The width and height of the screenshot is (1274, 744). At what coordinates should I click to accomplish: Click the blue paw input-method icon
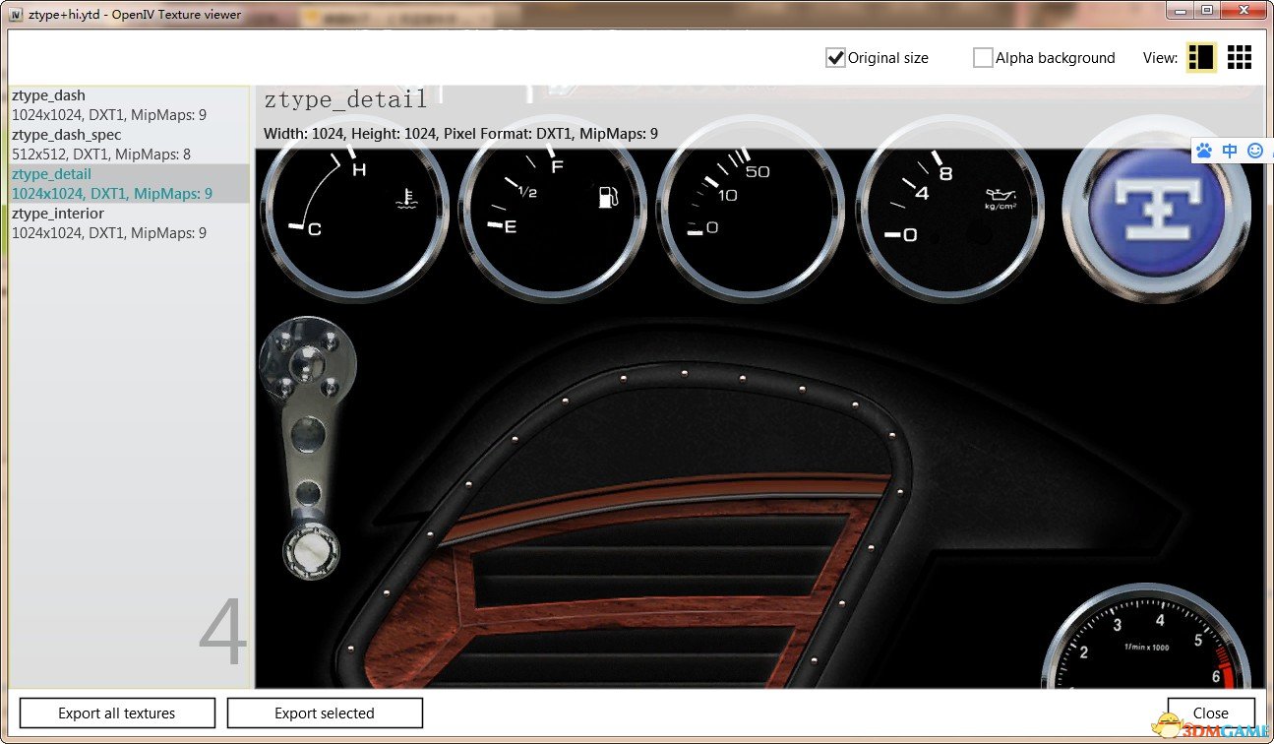pyautogui.click(x=1204, y=151)
